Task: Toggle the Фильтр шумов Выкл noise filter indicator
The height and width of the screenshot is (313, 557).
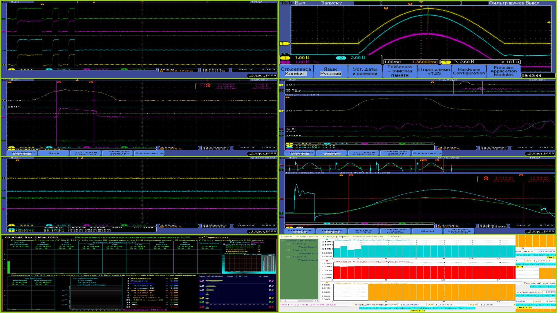Action: tap(514, 3)
